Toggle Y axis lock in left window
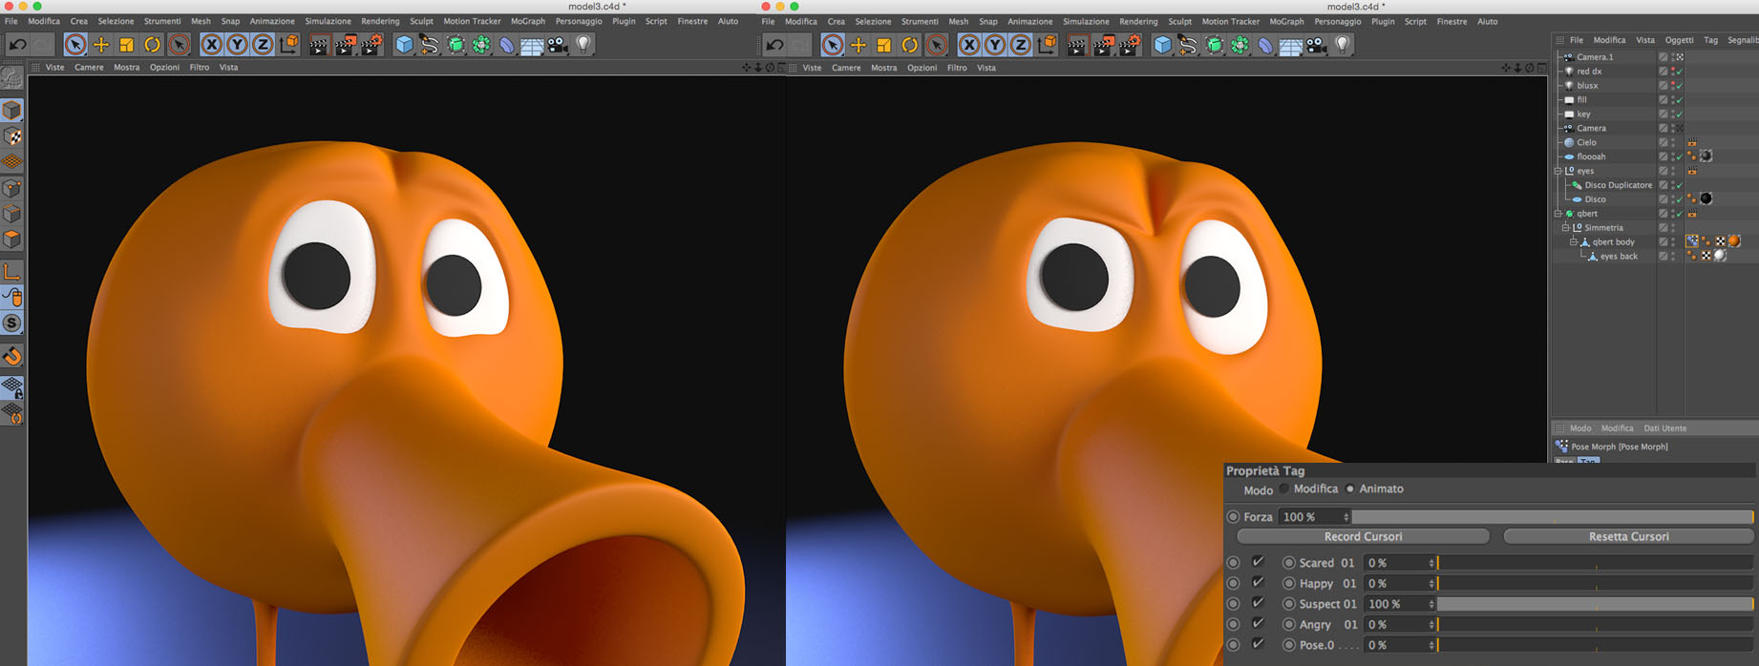1759x666 pixels. 237,44
